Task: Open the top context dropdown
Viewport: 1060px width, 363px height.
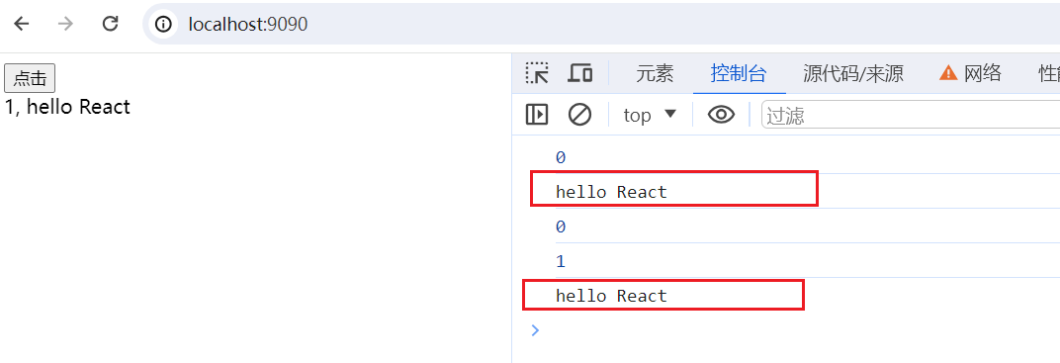Action: point(650,115)
